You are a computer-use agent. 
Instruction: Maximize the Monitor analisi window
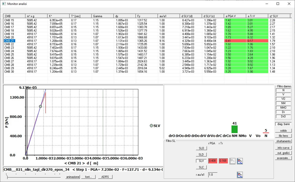pyautogui.click(x=278, y=4)
